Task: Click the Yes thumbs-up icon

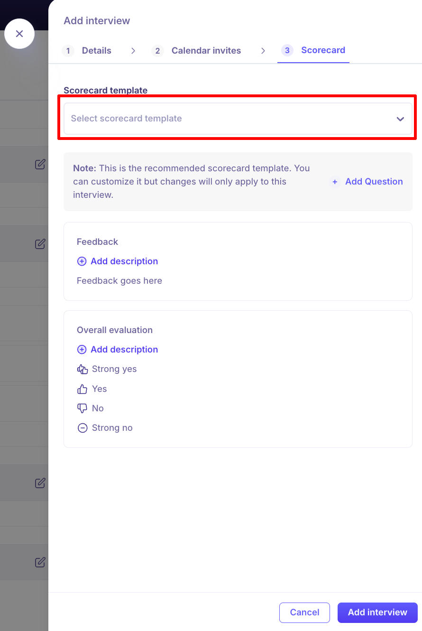Action: pyautogui.click(x=83, y=389)
